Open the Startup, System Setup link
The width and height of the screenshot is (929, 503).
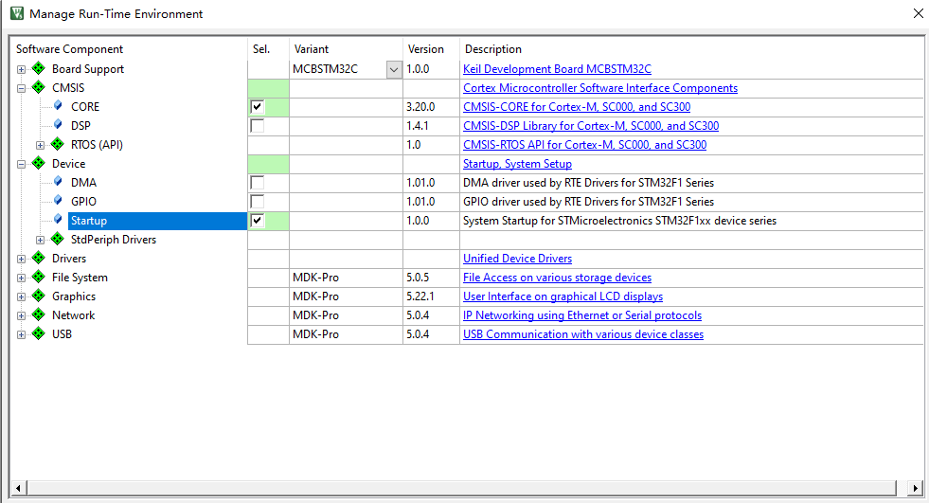(517, 164)
